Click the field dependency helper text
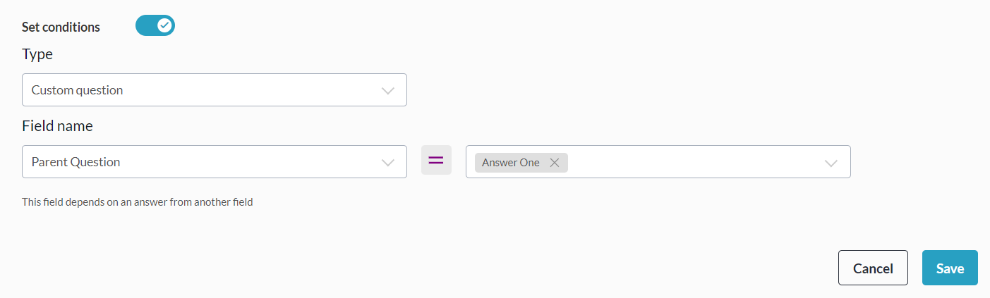The image size is (990, 298). click(138, 202)
